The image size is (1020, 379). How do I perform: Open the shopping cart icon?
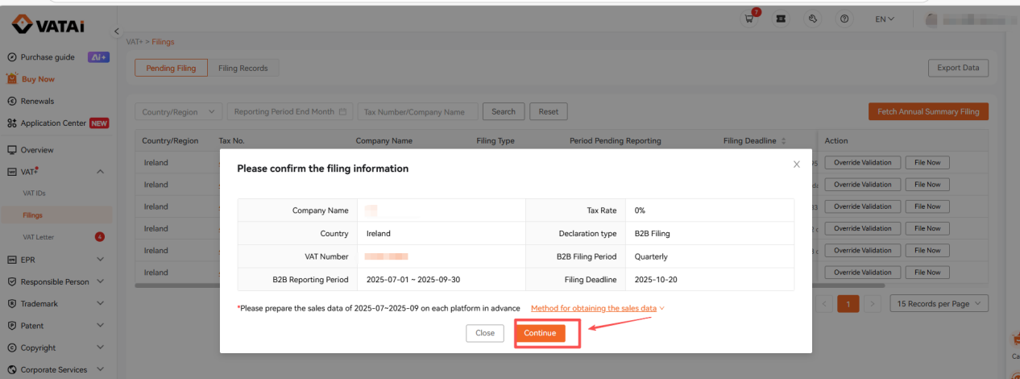click(x=750, y=19)
